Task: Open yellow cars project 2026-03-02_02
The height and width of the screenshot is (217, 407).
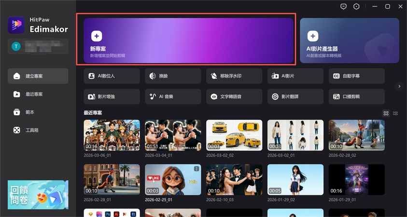Action: pos(234,135)
